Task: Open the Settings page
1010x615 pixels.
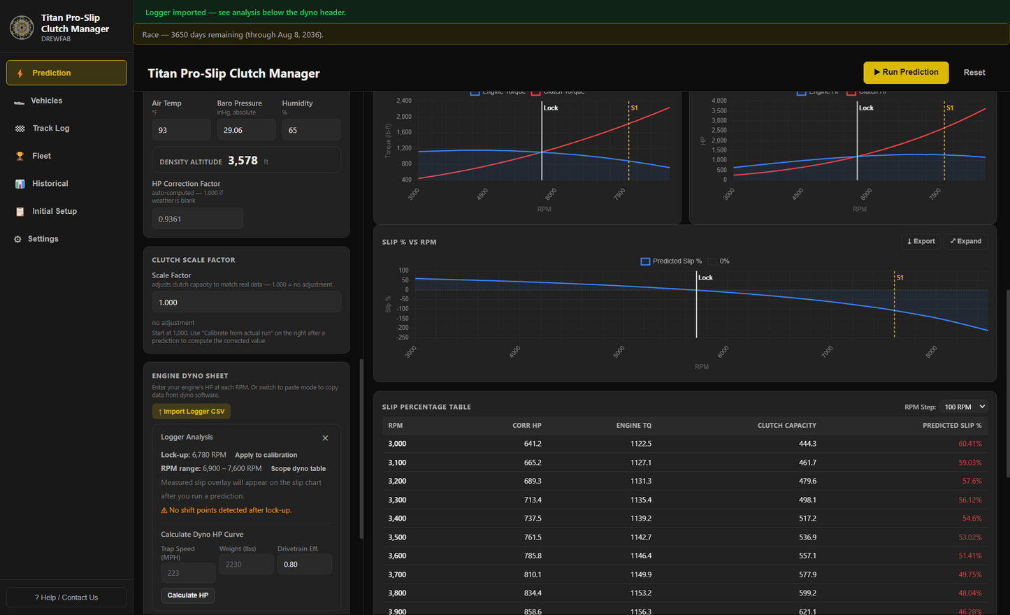Action: 66,239
